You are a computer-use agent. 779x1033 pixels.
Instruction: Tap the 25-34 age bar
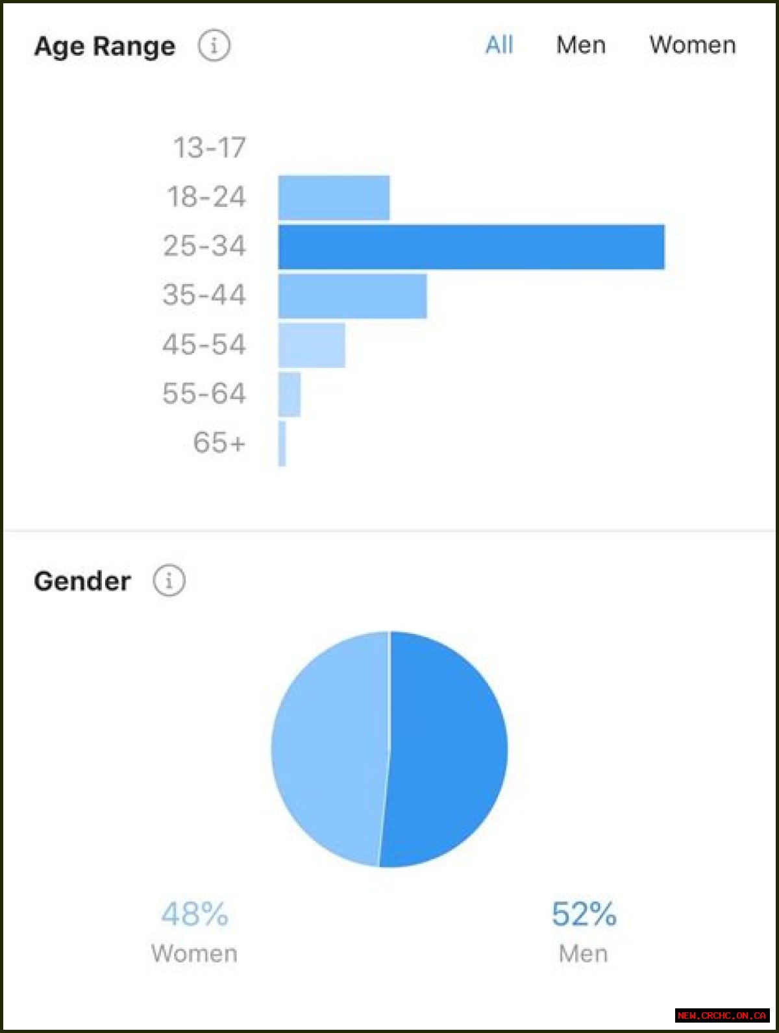click(x=471, y=247)
